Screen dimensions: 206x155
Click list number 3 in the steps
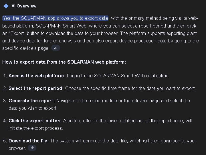coord(5,101)
